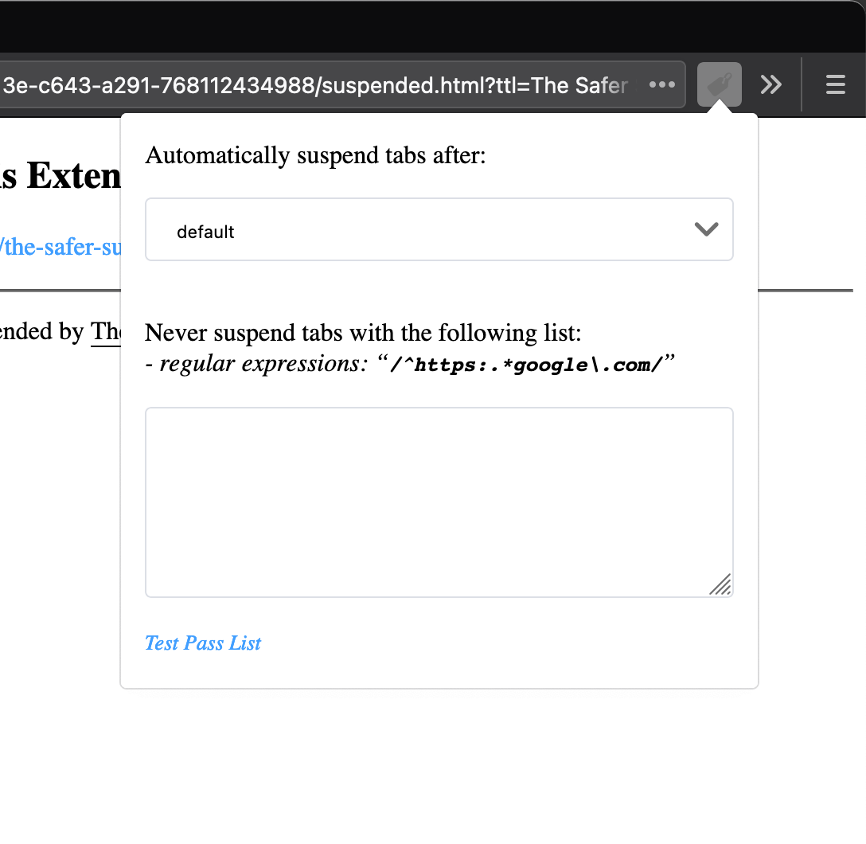Screen dimensions: 866x844
Task: Click the 'Automatically suspend tabs after:' label
Action: [315, 155]
